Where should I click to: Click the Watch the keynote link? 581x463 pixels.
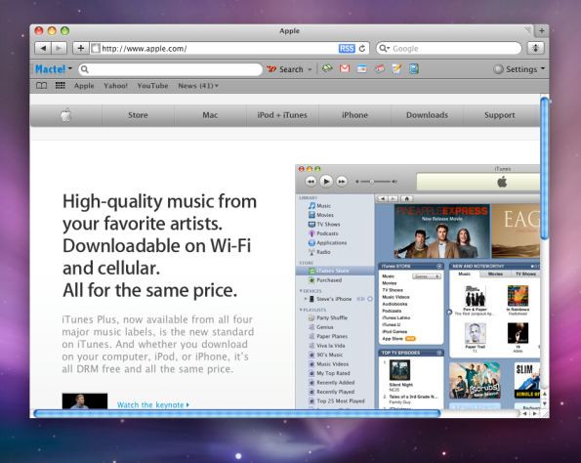[153, 404]
